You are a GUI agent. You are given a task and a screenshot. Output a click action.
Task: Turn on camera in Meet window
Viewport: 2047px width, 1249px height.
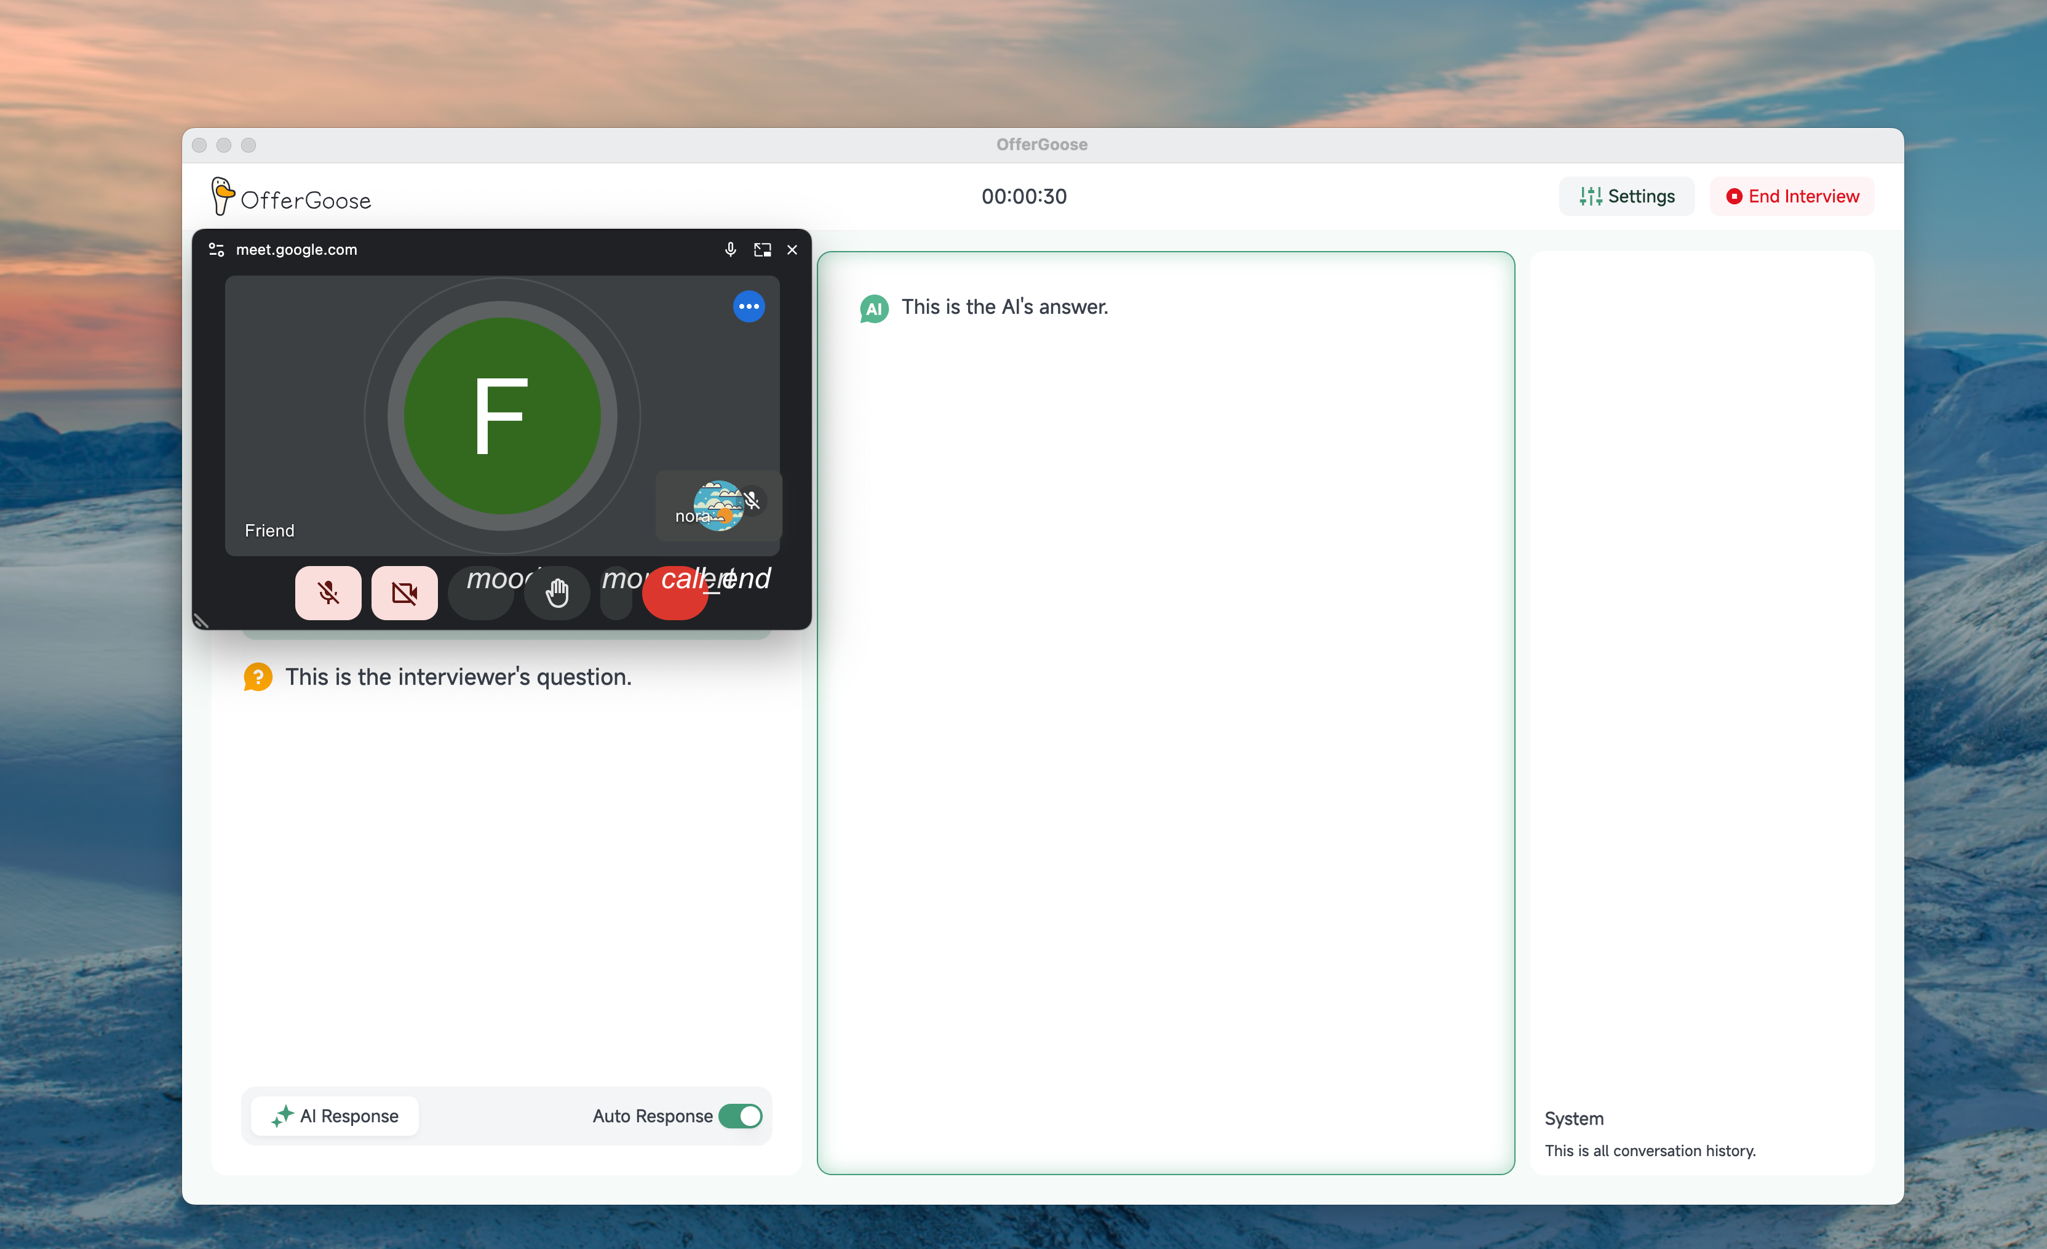(403, 593)
